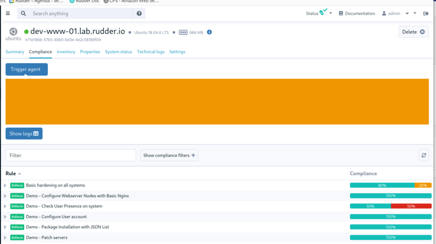436x244 pixels.
Task: Switch to the Summary tab
Action: point(15,52)
